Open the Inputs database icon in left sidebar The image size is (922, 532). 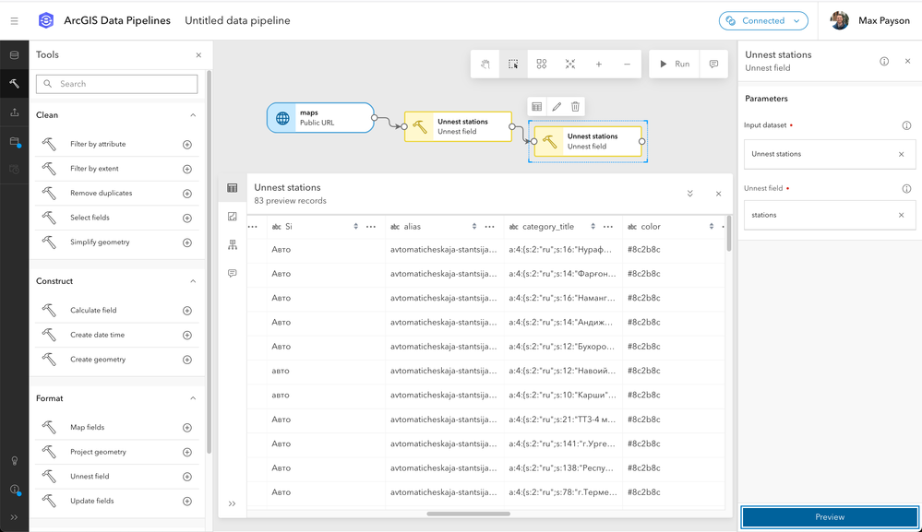[x=14, y=55]
